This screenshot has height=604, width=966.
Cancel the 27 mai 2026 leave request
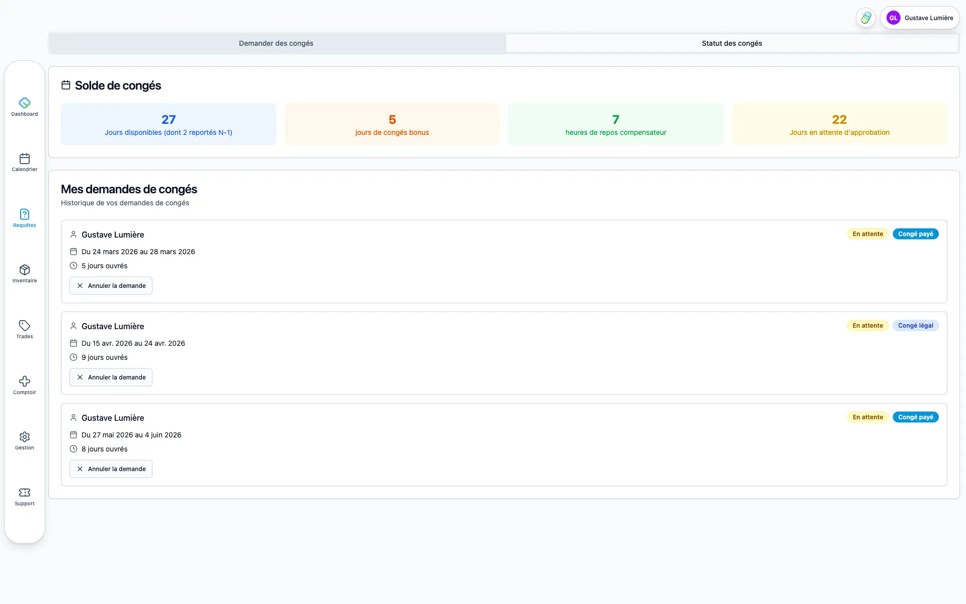[111, 469]
